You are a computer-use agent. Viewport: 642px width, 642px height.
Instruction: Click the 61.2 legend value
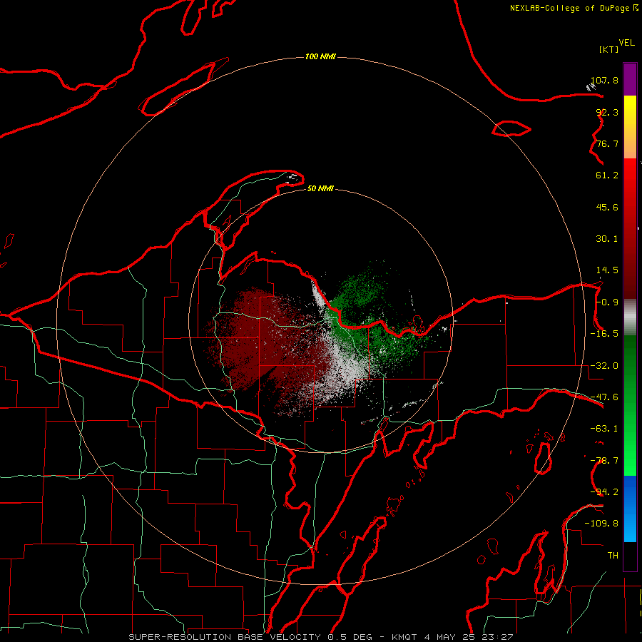click(x=607, y=175)
